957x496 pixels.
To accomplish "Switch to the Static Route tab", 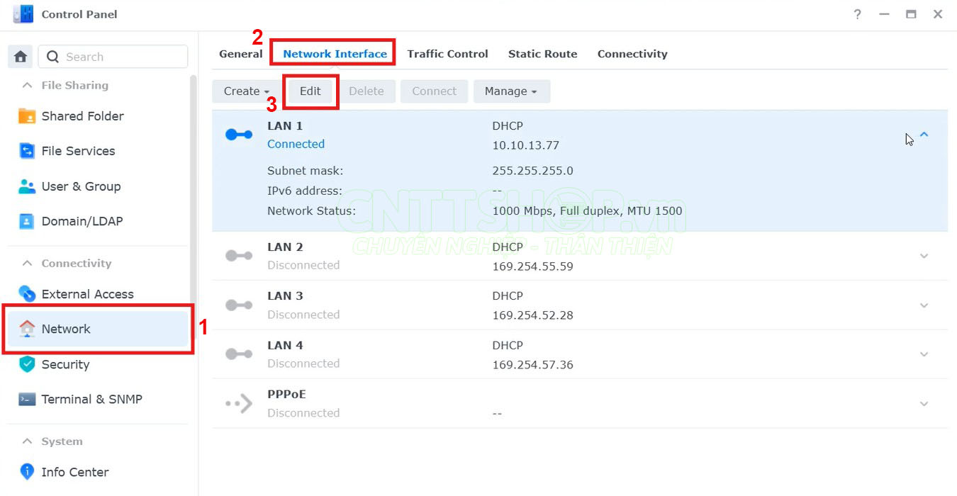I will (542, 54).
